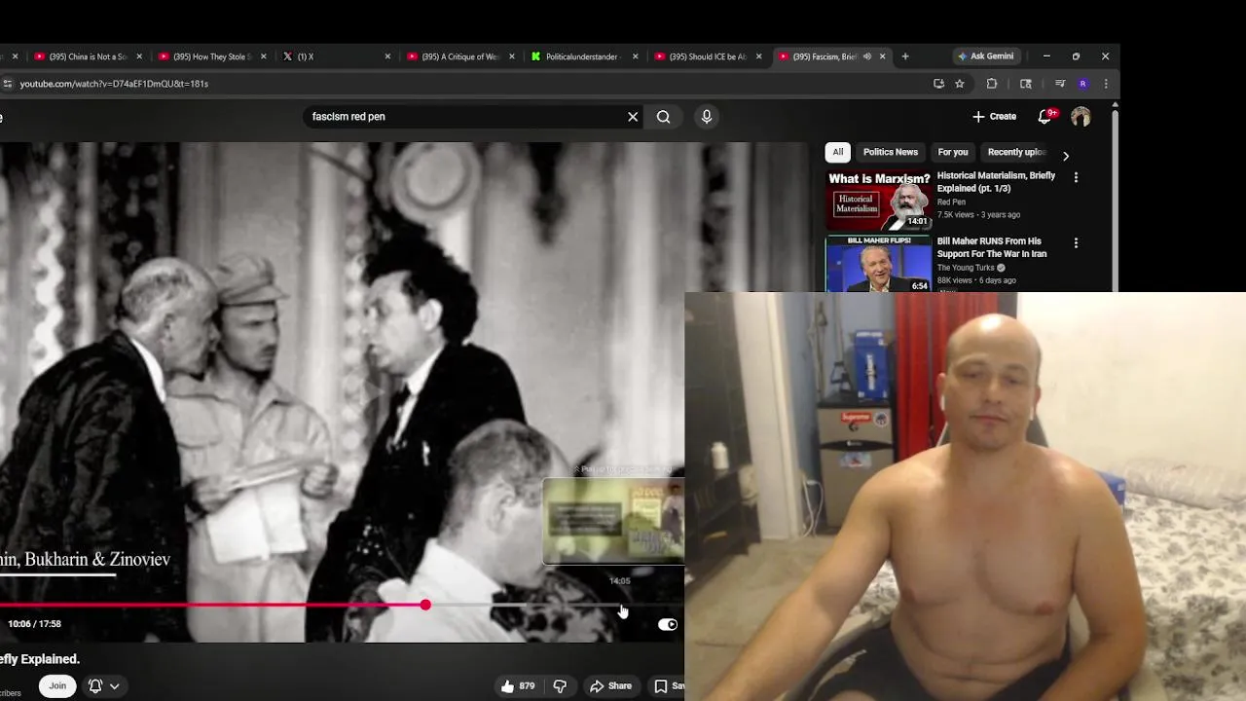Viewport: 1246px width, 701px height.
Task: Click the magnifier search button
Action: (663, 117)
